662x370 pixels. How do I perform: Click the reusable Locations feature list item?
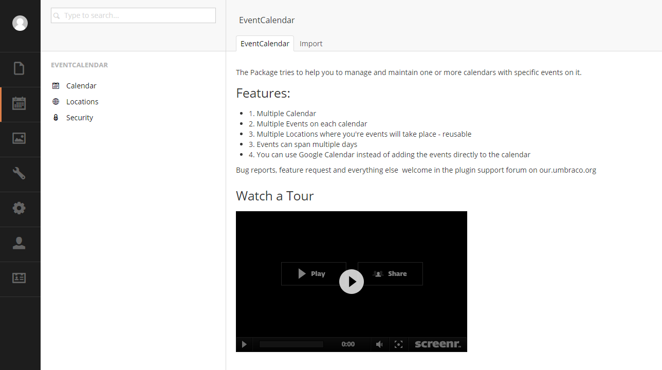tap(360, 134)
